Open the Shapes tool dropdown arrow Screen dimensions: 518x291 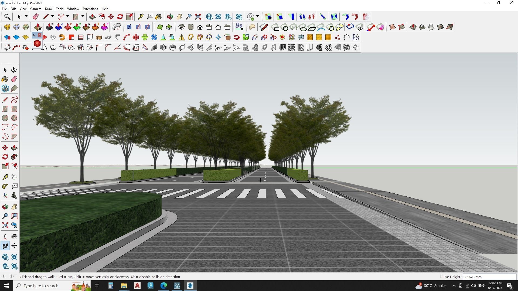pos(83,17)
